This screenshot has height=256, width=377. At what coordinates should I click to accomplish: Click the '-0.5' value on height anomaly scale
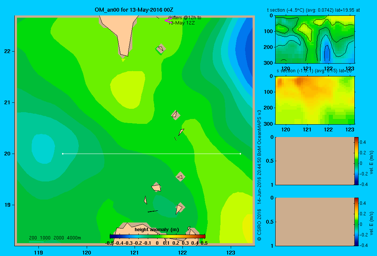pyautogui.click(x=109, y=243)
